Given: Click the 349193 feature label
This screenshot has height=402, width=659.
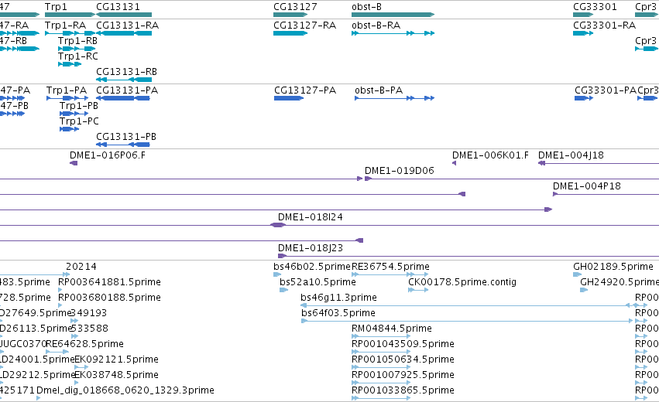Looking at the screenshot, I should 89,313.
